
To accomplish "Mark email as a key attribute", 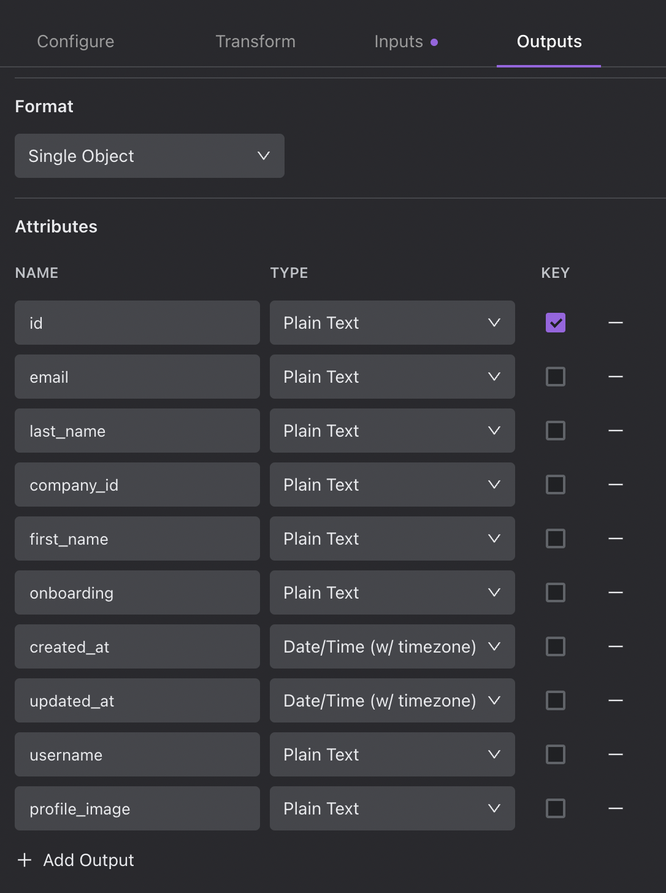I will (x=556, y=377).
